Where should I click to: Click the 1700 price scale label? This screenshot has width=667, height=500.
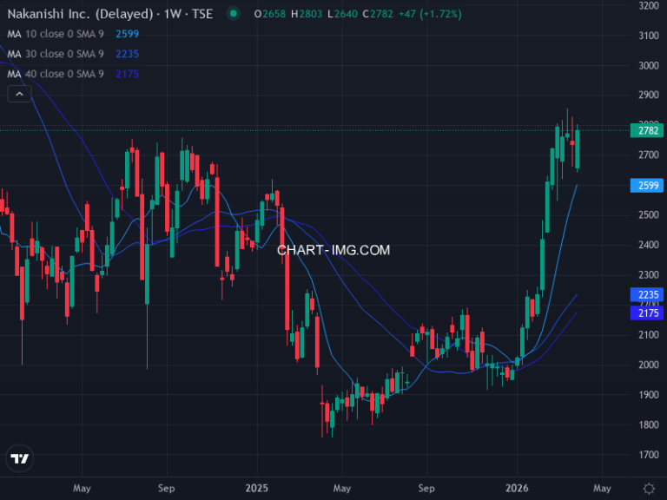pos(648,455)
